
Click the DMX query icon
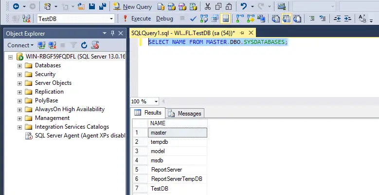182,6
